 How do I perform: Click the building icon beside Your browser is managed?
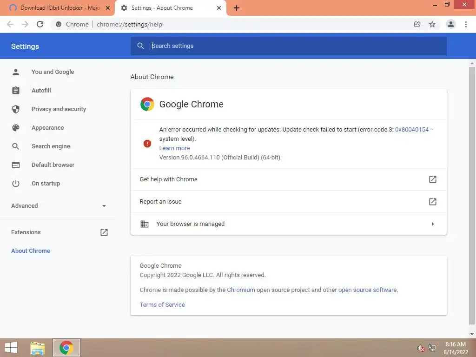pyautogui.click(x=145, y=224)
